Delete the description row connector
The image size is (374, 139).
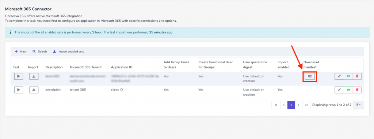point(357,90)
